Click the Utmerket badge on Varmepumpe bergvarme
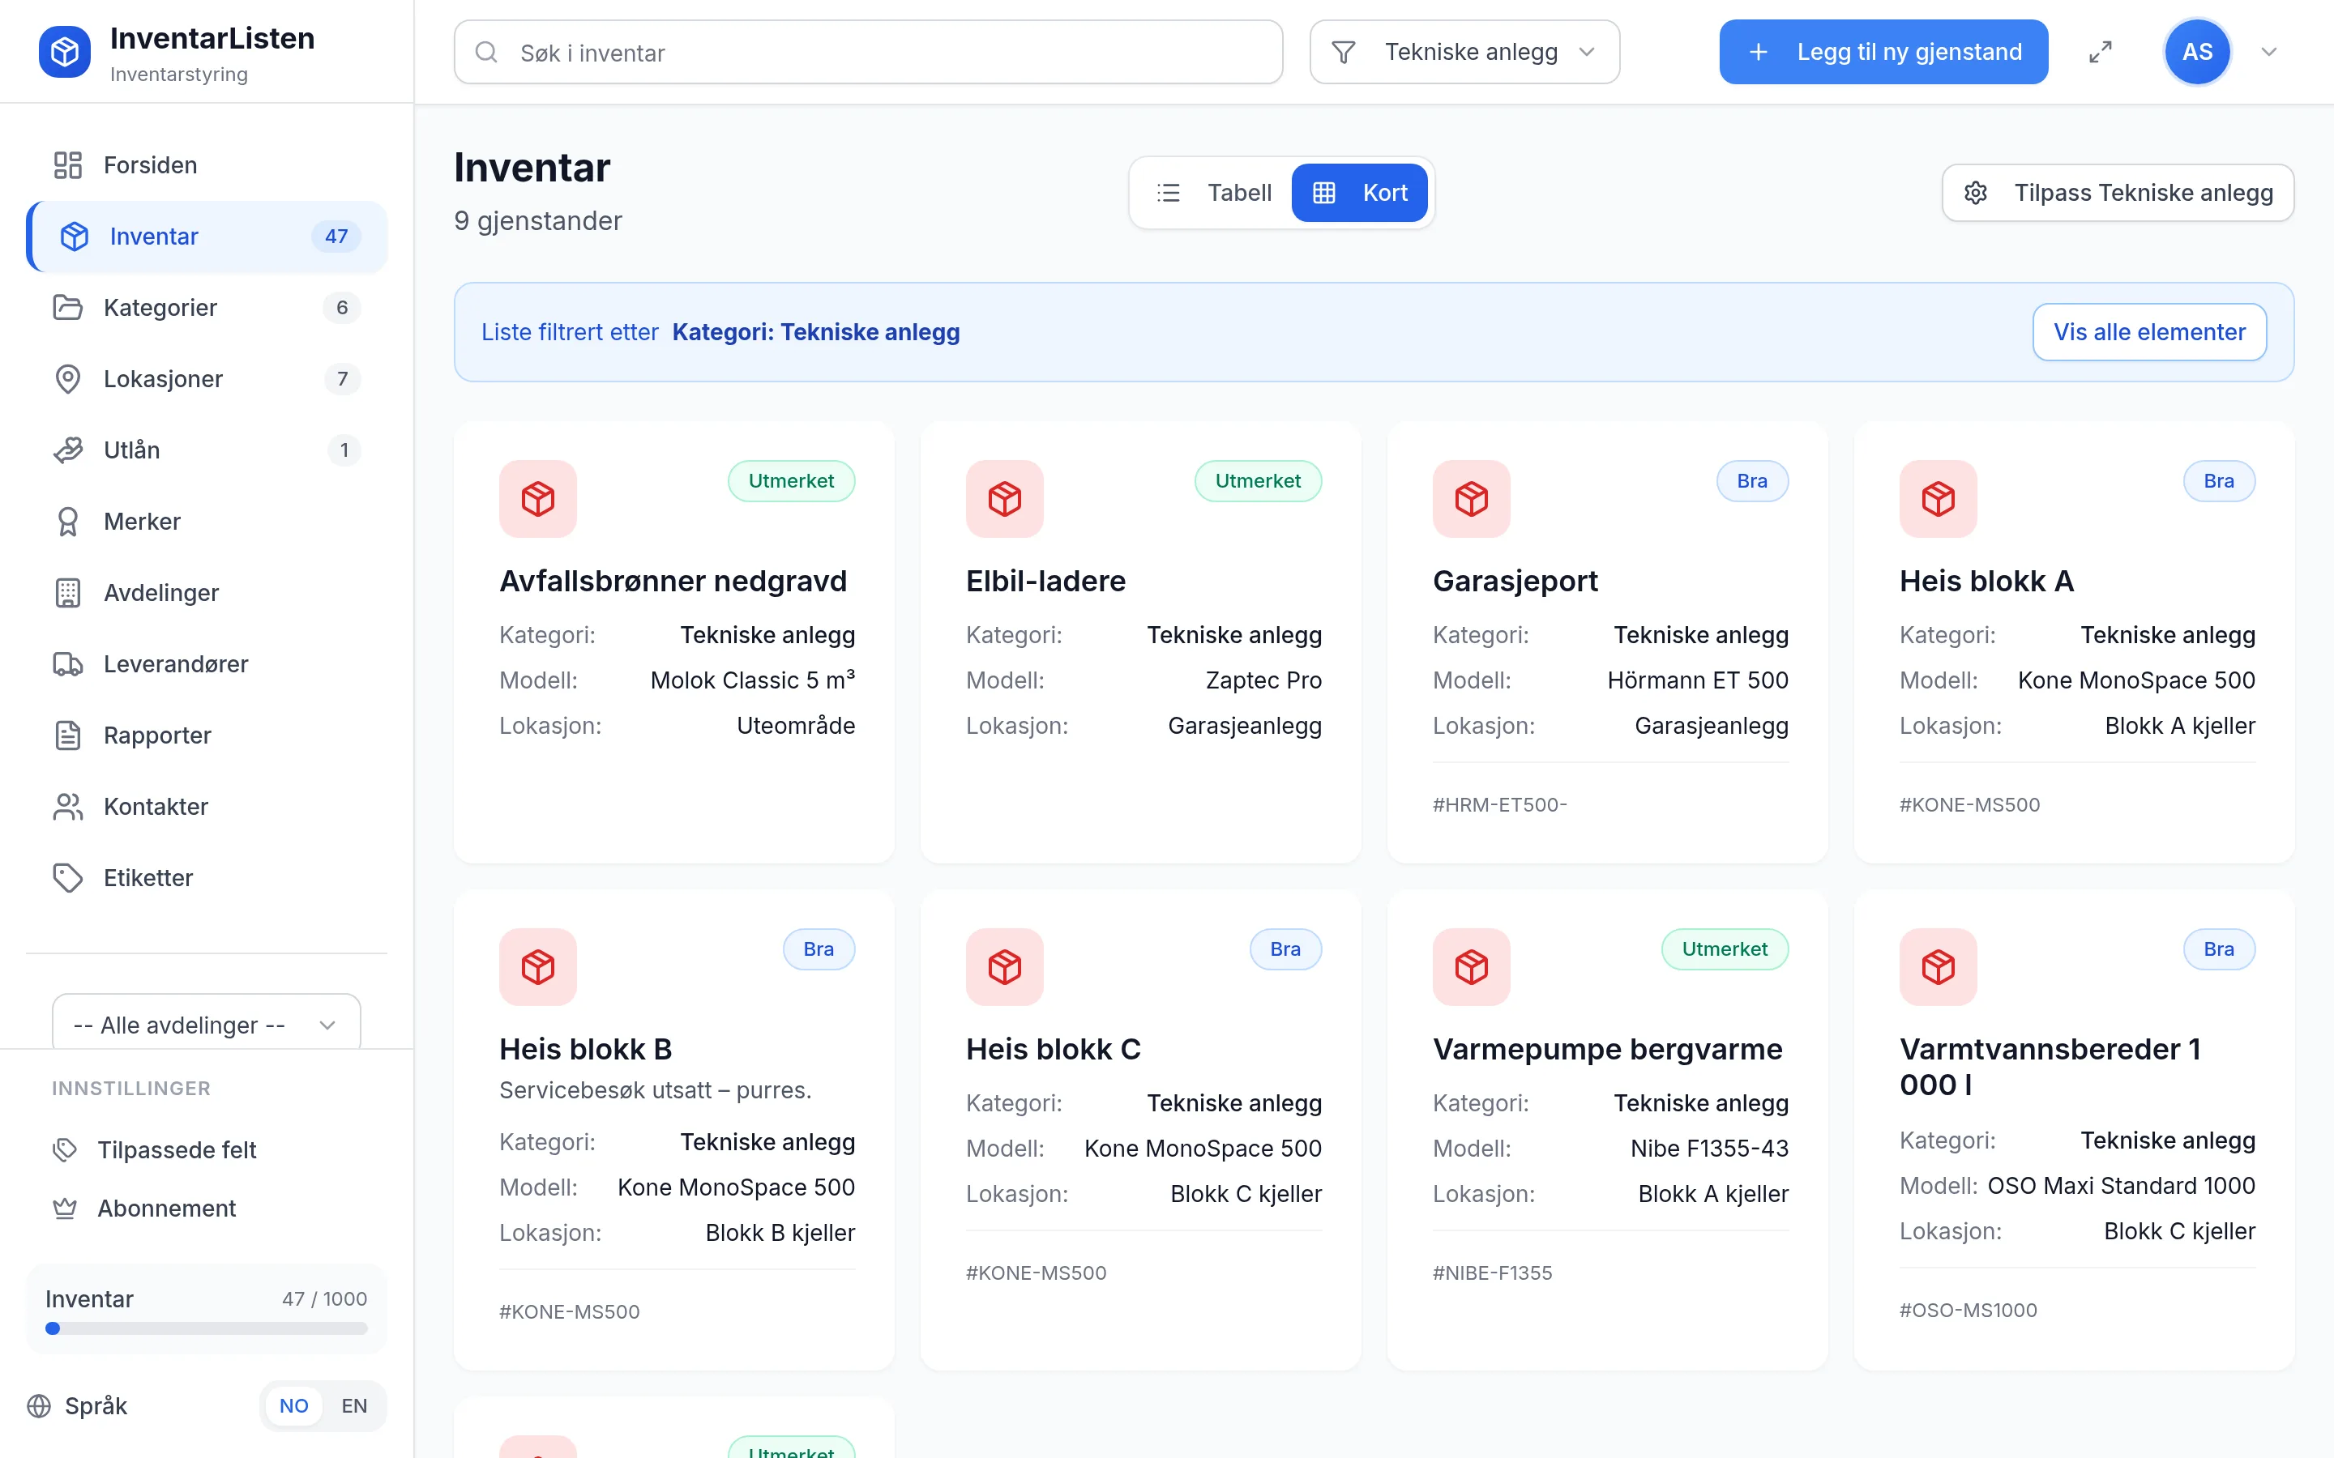The width and height of the screenshot is (2334, 1458). [1725, 950]
